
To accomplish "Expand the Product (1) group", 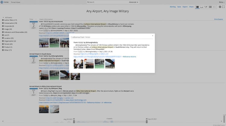I will [3, 47].
